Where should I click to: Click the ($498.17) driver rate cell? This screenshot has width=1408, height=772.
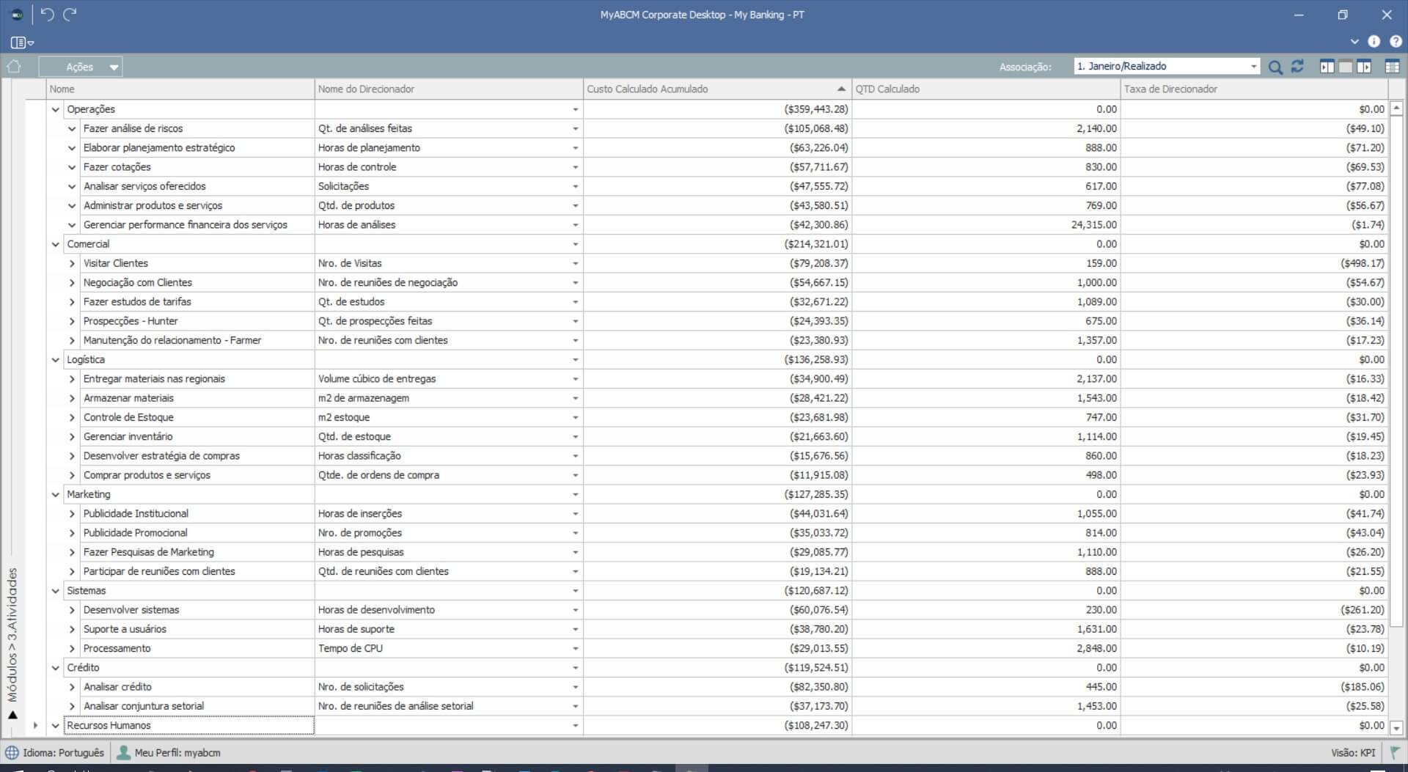click(x=1254, y=263)
